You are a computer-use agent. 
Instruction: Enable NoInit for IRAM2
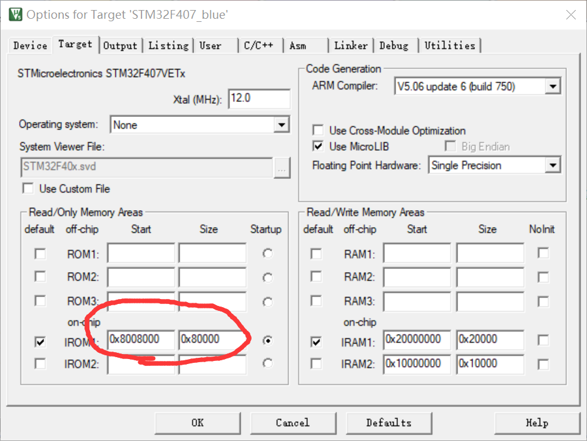(x=543, y=364)
